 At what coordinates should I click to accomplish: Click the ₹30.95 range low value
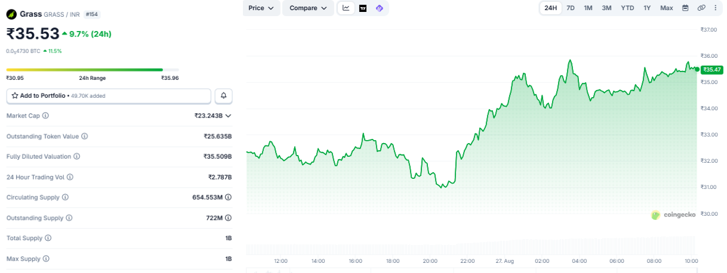pyautogui.click(x=15, y=78)
